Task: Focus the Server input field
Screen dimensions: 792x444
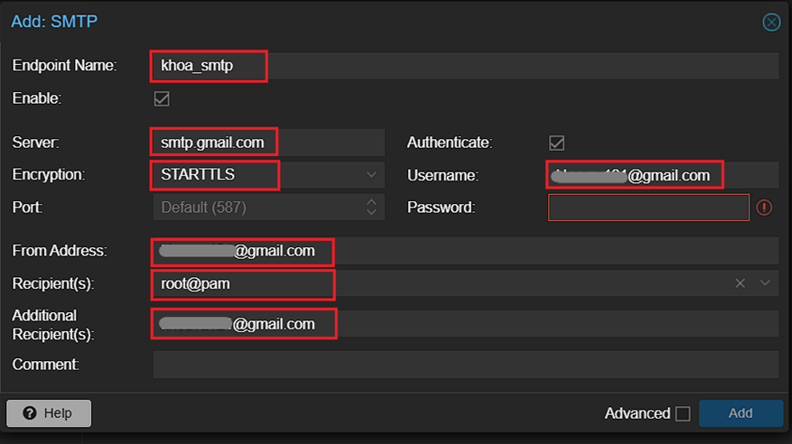Action: (x=267, y=143)
